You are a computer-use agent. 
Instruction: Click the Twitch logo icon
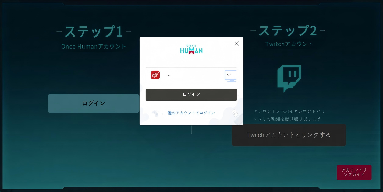pos(289,78)
